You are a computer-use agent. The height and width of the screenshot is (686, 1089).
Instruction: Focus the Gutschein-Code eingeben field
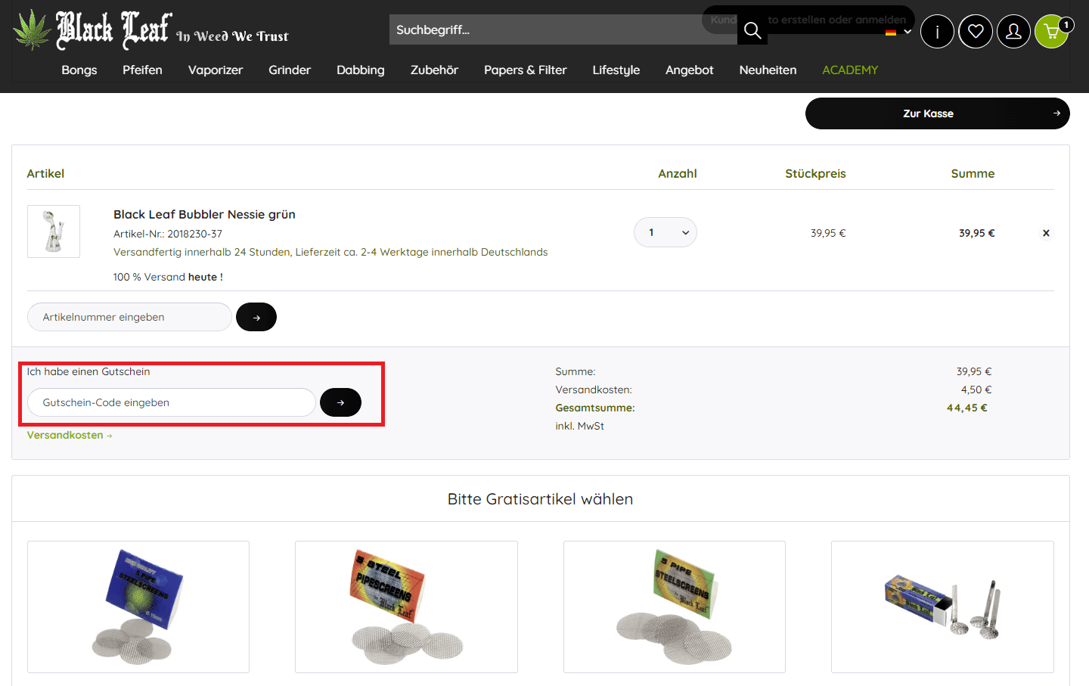pos(172,402)
